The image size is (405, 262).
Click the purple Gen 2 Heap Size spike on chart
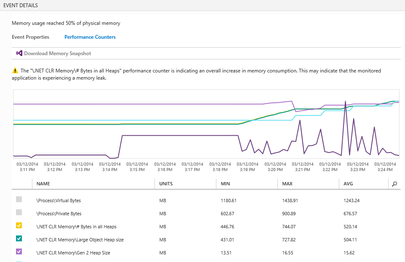pyautogui.click(x=346, y=103)
